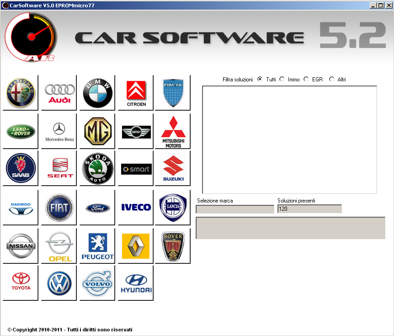The image size is (394, 336).
Task: Close the CarSoftware window
Action: click(389, 5)
